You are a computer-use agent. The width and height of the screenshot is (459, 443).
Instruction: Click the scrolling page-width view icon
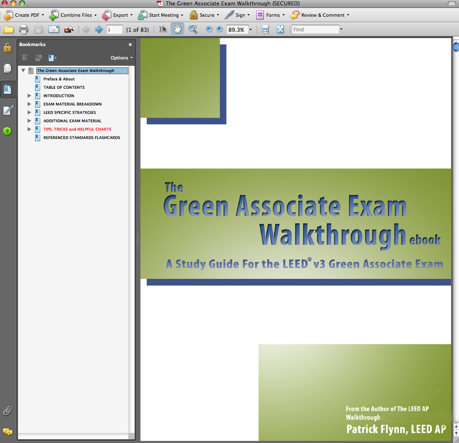265,29
